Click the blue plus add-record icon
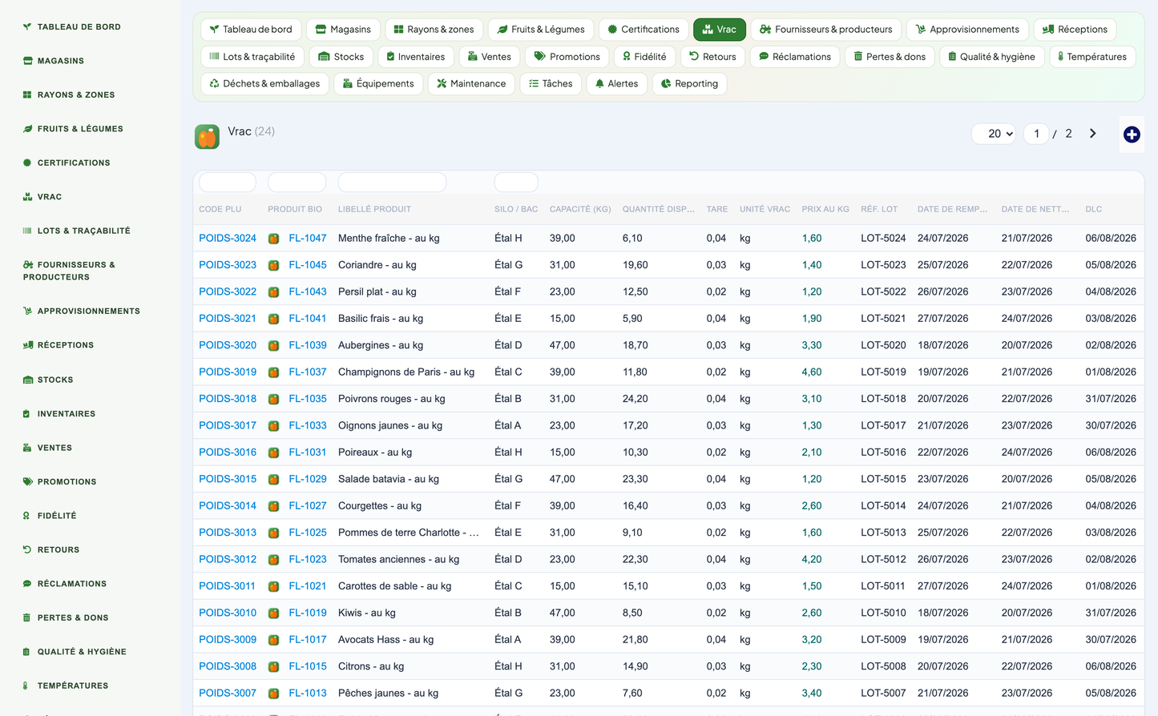This screenshot has width=1158, height=716. point(1132,135)
